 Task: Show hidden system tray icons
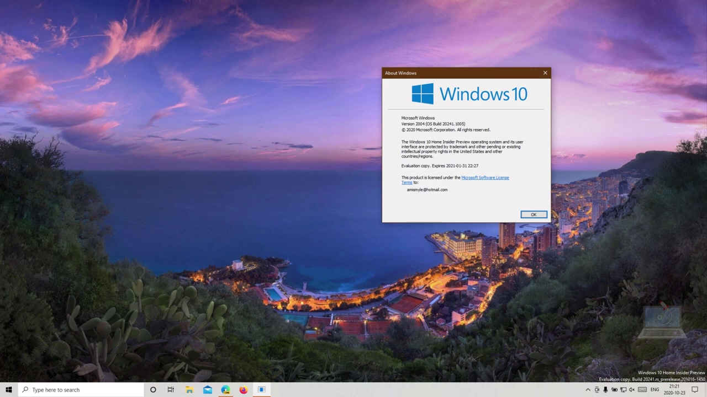588,390
